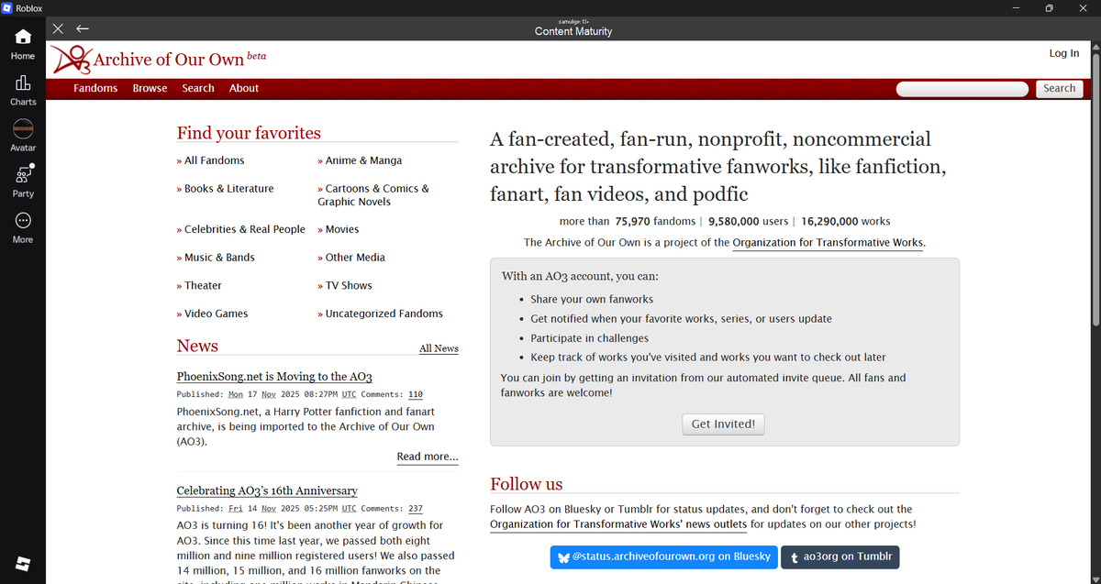Open Cartoons & Comics & Graphic Novels category
This screenshot has height=584, width=1101.
pos(373,195)
